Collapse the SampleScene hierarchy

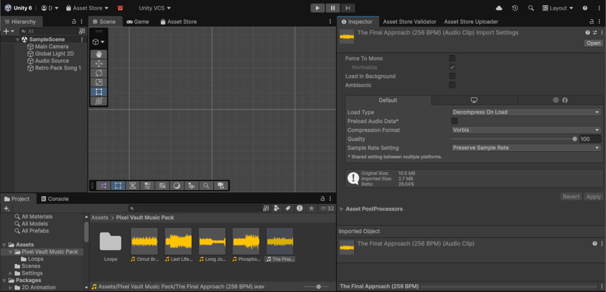18,39
